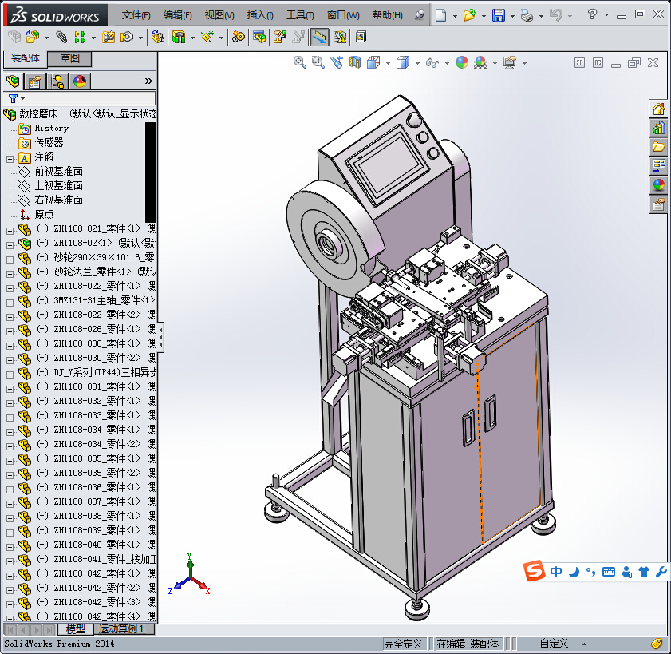Viewport: 671px width, 654px height.
Task: Click the Hide/Show Items glasses icon
Action: tap(432, 63)
